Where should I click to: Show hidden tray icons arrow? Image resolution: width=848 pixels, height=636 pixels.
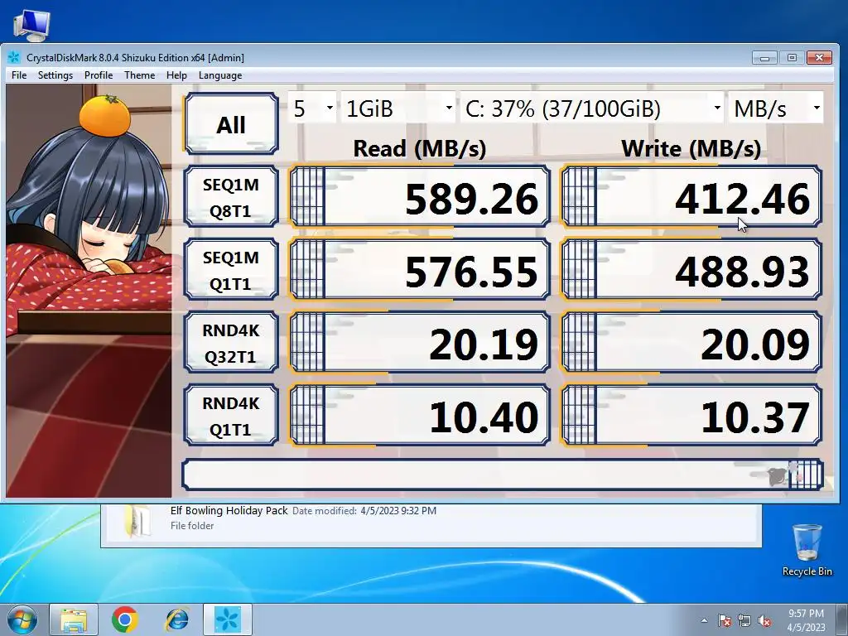(704, 621)
